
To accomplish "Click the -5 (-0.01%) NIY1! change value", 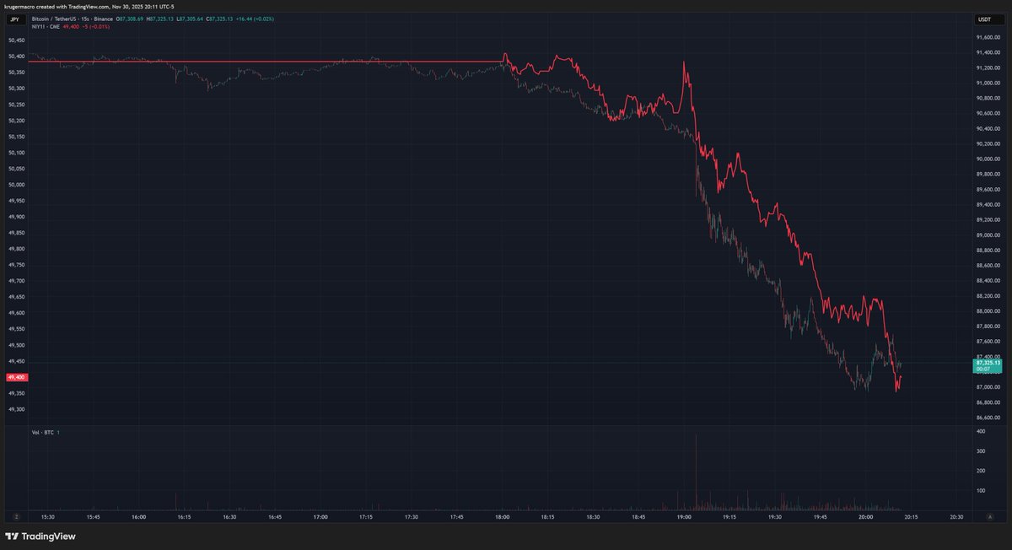I will tap(95, 26).
